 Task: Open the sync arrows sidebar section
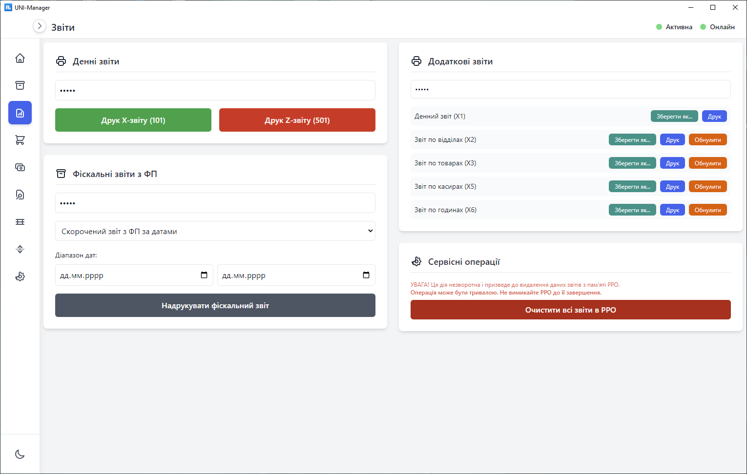(20, 249)
